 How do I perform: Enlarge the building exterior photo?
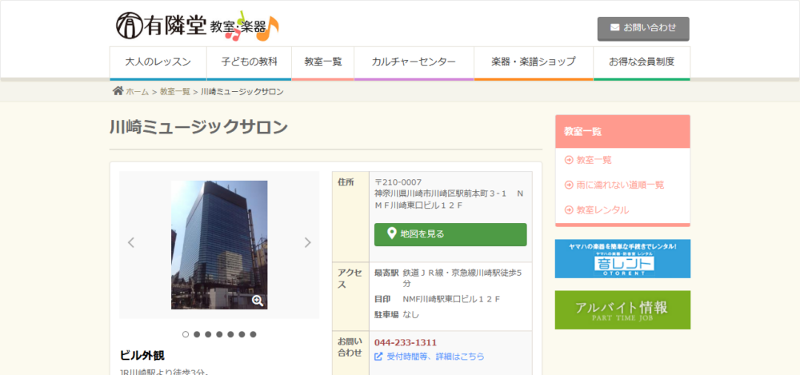tap(219, 245)
